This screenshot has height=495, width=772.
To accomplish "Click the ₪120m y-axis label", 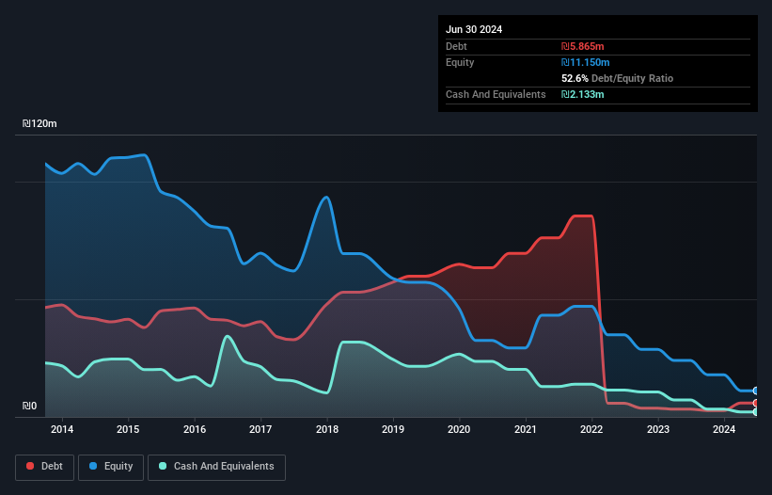I will 39,123.
